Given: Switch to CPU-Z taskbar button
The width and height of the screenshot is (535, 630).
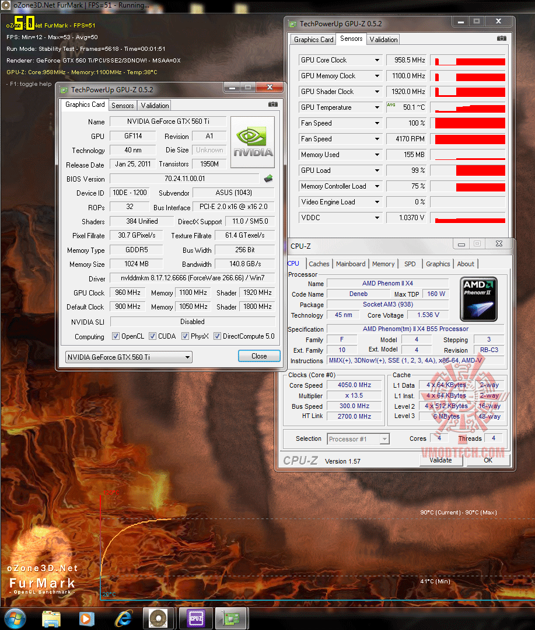Looking at the screenshot, I should pos(195,618).
